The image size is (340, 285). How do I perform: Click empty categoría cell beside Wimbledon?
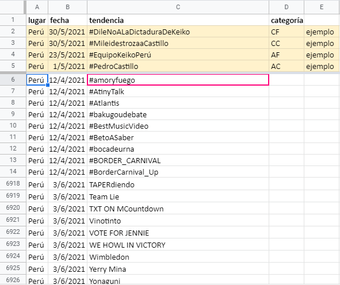click(286, 257)
